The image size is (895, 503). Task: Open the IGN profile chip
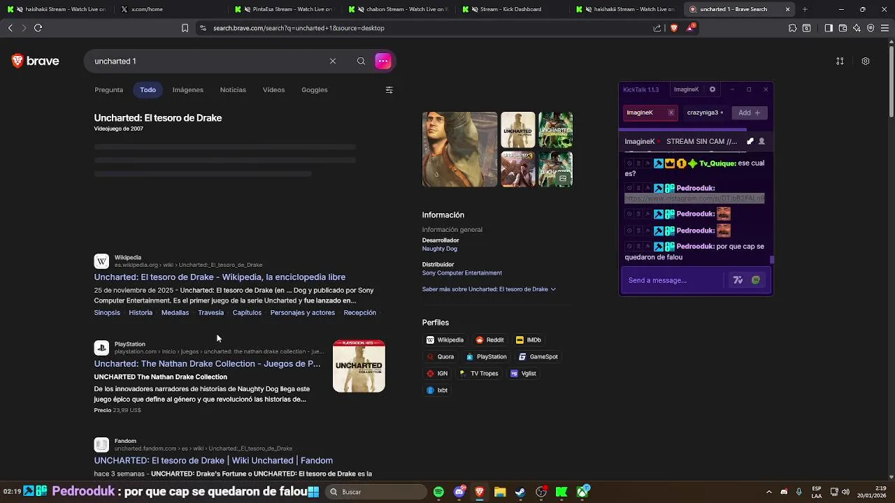click(437, 374)
